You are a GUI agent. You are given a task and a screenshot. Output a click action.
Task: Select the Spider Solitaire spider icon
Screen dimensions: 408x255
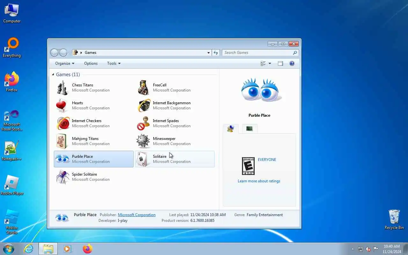tap(62, 177)
